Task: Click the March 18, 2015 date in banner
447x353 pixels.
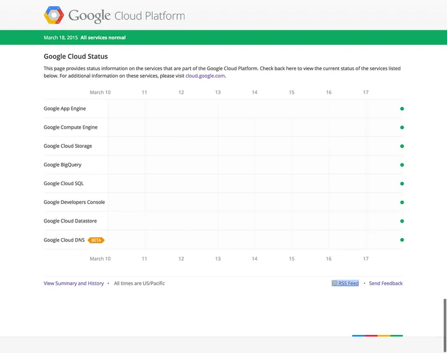Action: tap(61, 38)
